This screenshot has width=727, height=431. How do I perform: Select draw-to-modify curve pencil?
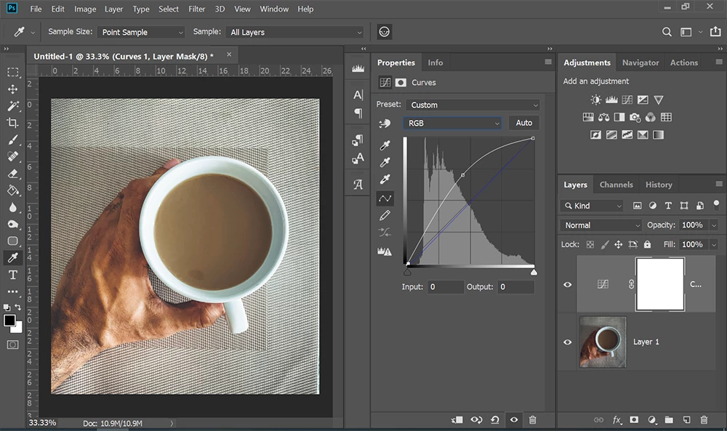click(385, 215)
